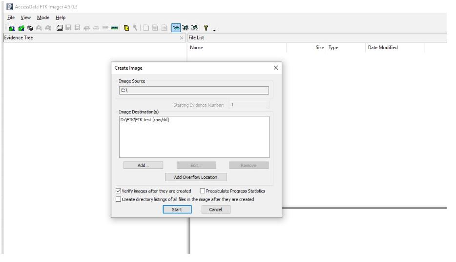The height and width of the screenshot is (262, 456).
Task: Click the green Capture Memory icon
Action: pyautogui.click(x=115, y=28)
